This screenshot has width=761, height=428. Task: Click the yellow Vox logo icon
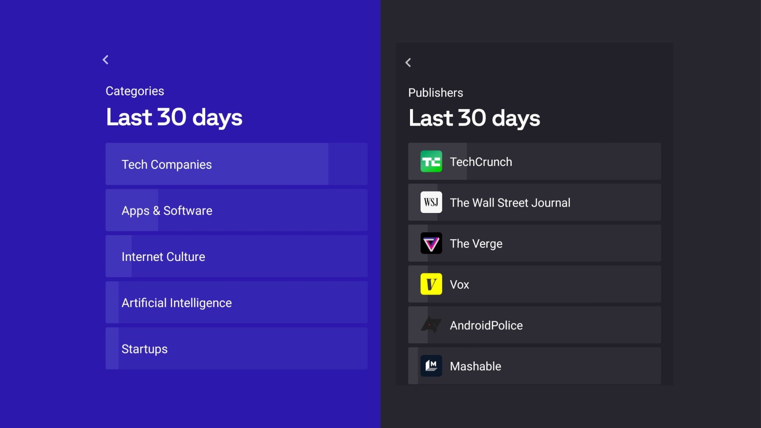pyautogui.click(x=431, y=284)
